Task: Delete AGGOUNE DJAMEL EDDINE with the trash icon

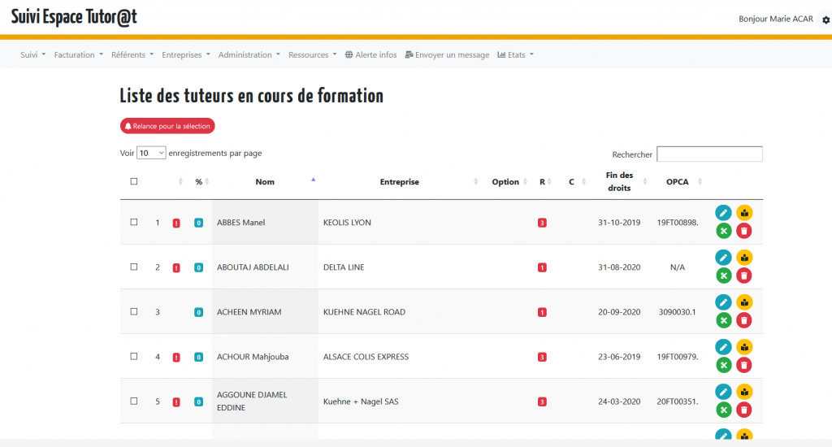Action: tap(744, 410)
